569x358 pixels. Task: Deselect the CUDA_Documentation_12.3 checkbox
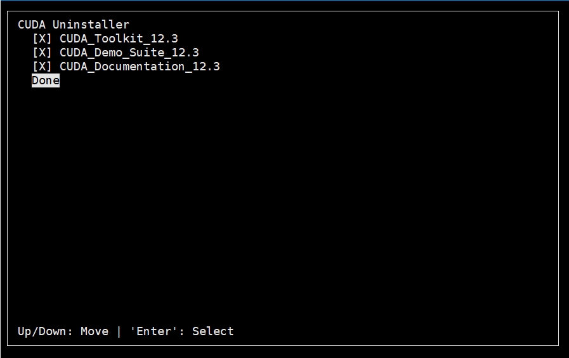(x=42, y=67)
